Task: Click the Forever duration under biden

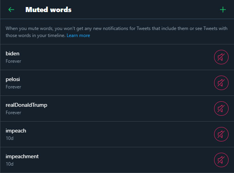Action: pos(13,61)
